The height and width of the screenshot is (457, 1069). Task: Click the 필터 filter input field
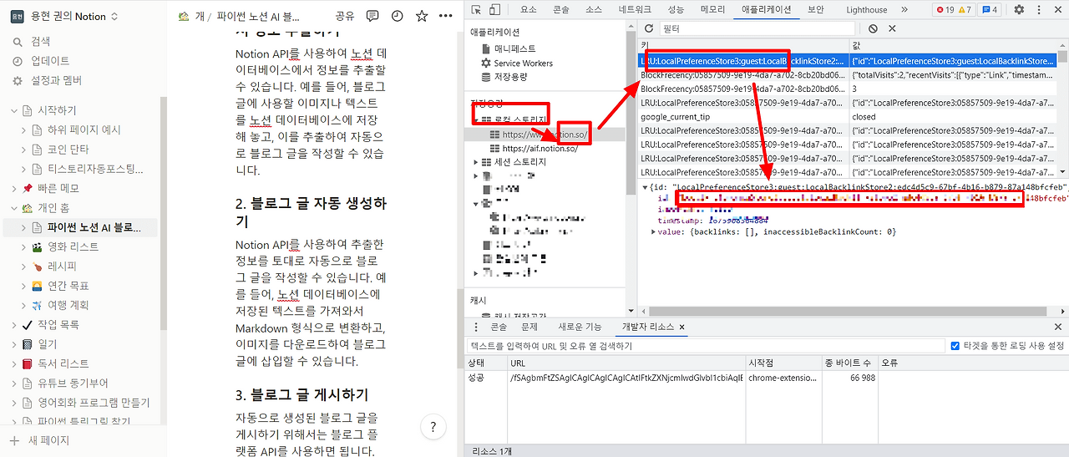(x=758, y=28)
